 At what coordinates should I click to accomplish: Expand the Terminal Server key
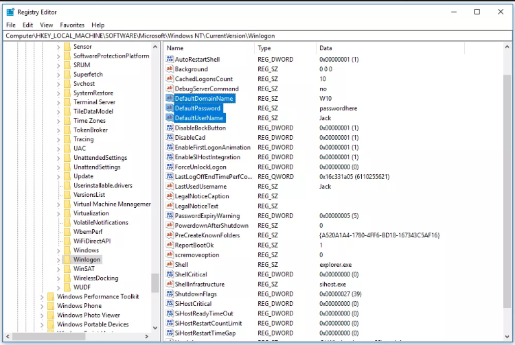point(58,102)
